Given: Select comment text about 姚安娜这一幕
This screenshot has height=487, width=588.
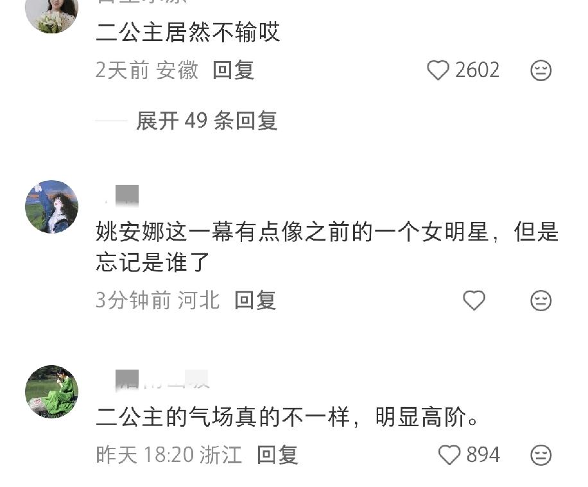Looking at the screenshot, I should click(x=327, y=246).
